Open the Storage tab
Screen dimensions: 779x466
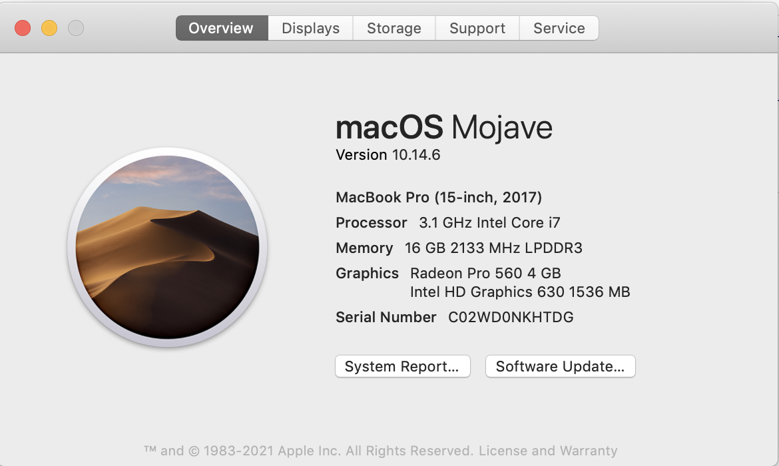394,29
